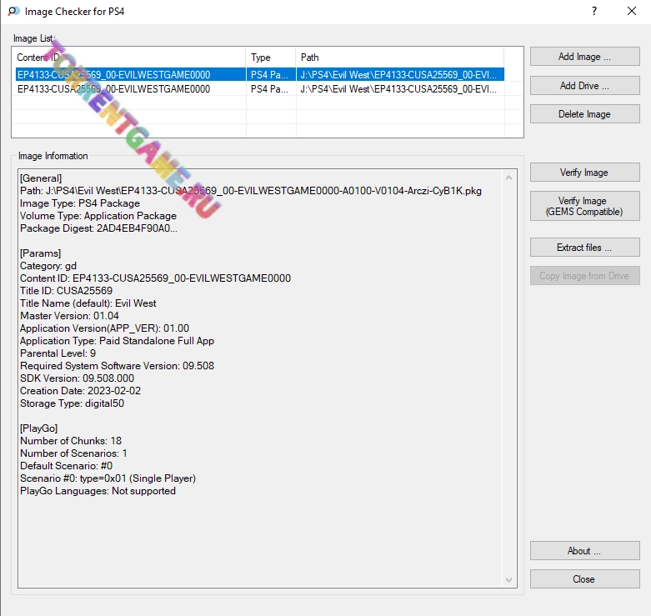Click Delete Image button
This screenshot has height=616, width=651.
(x=584, y=114)
